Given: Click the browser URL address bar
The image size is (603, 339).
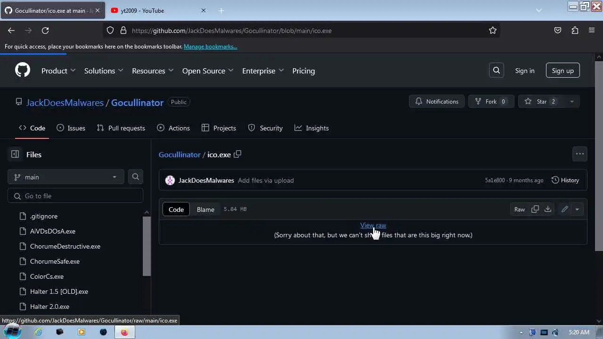Looking at the screenshot, I should (301, 31).
